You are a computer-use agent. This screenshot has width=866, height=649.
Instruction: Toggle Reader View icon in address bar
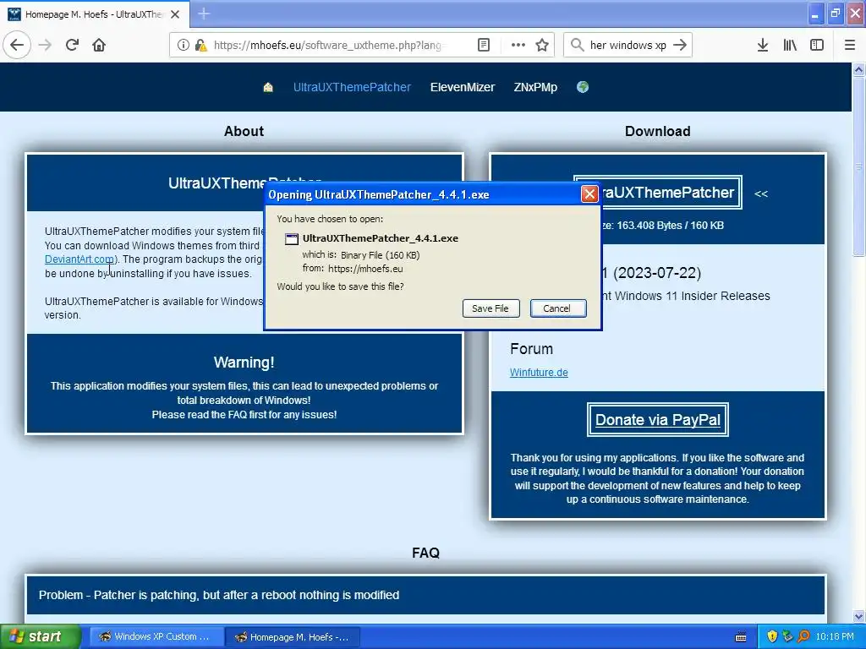click(483, 46)
